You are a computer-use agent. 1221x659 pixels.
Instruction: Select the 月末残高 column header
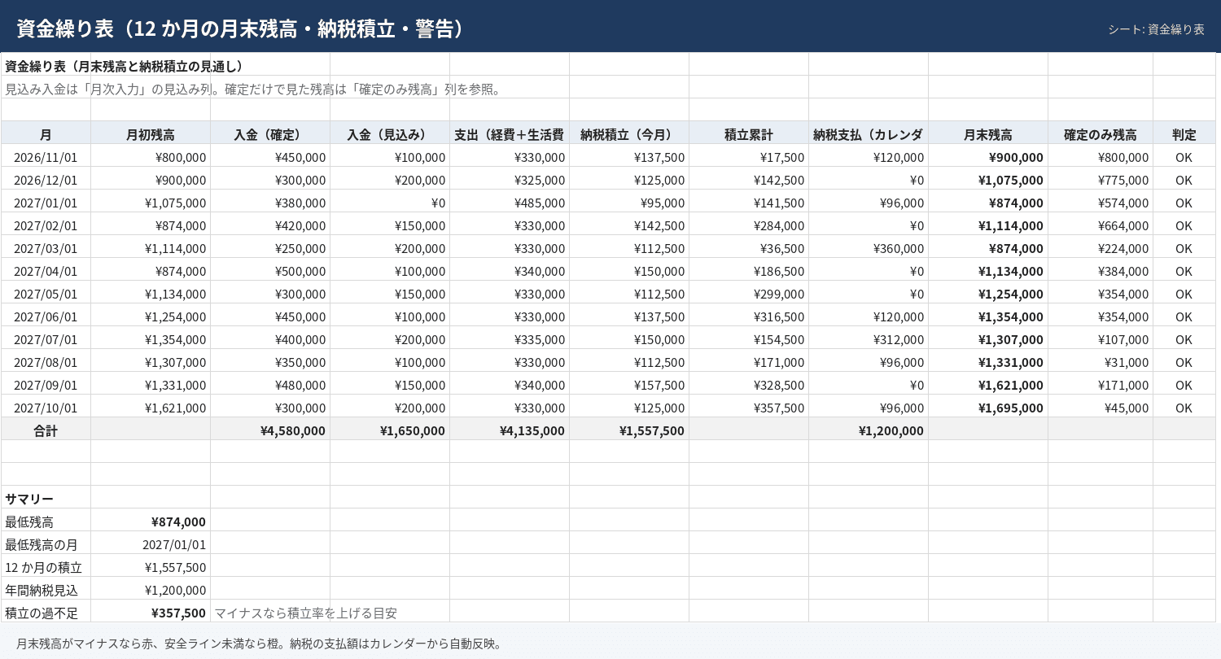(988, 134)
